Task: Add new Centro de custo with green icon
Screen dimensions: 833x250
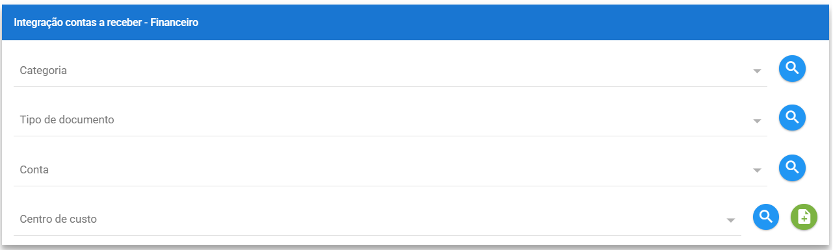Action: point(804,217)
